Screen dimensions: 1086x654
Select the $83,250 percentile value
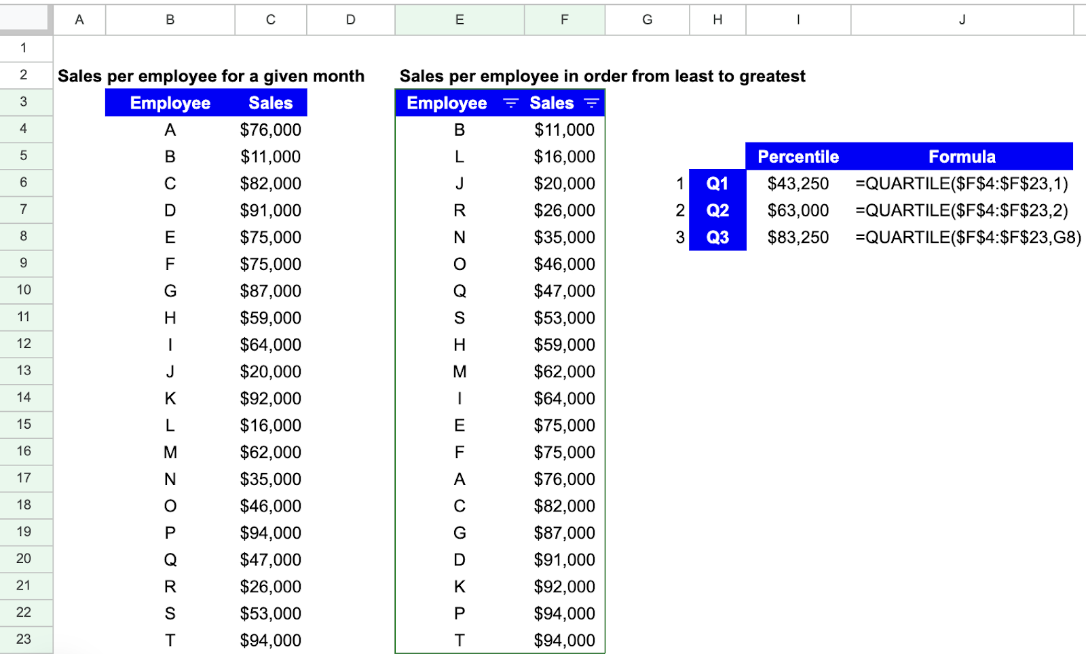pos(798,237)
